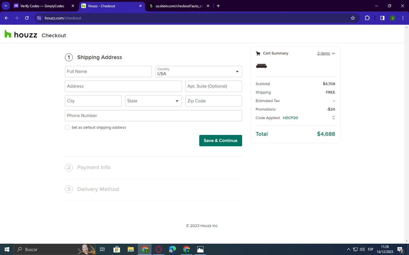Click the Buscar taskbar search box

point(55,249)
